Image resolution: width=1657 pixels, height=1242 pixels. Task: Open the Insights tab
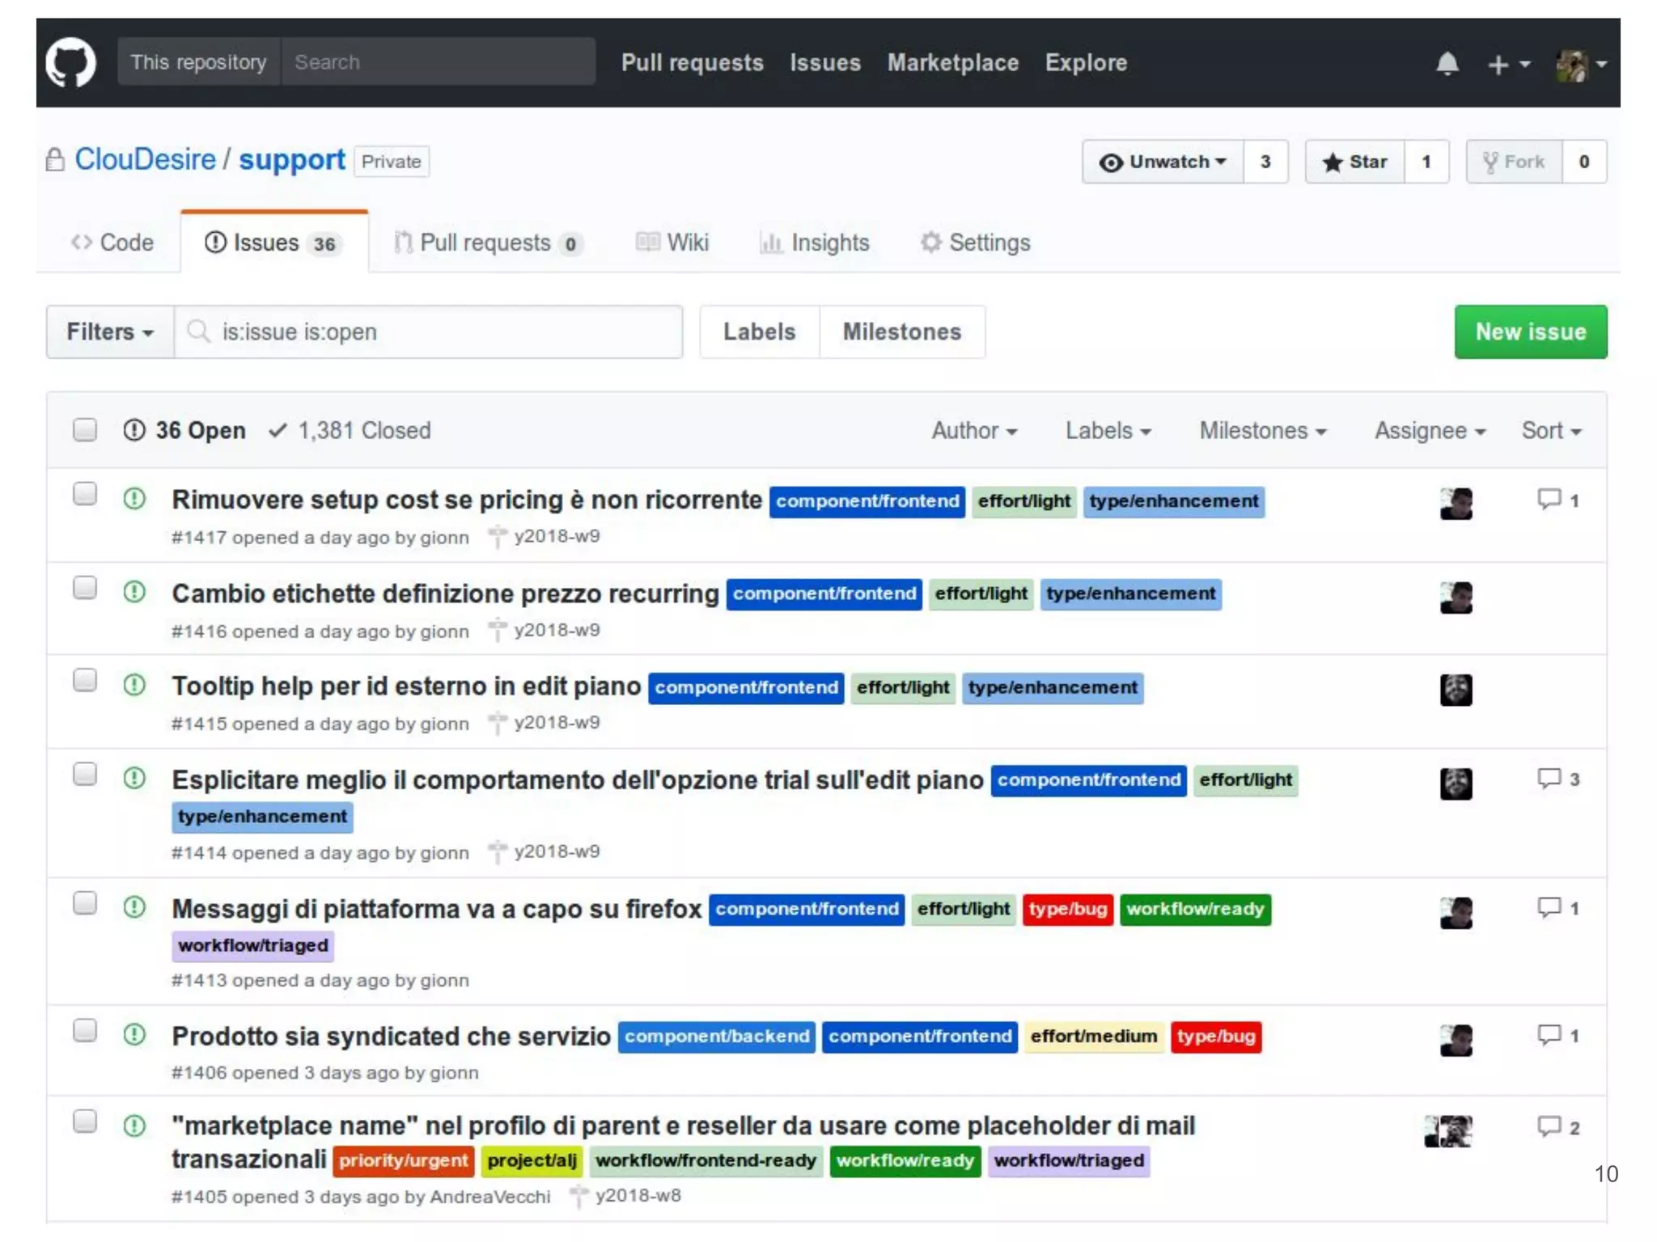pos(815,243)
